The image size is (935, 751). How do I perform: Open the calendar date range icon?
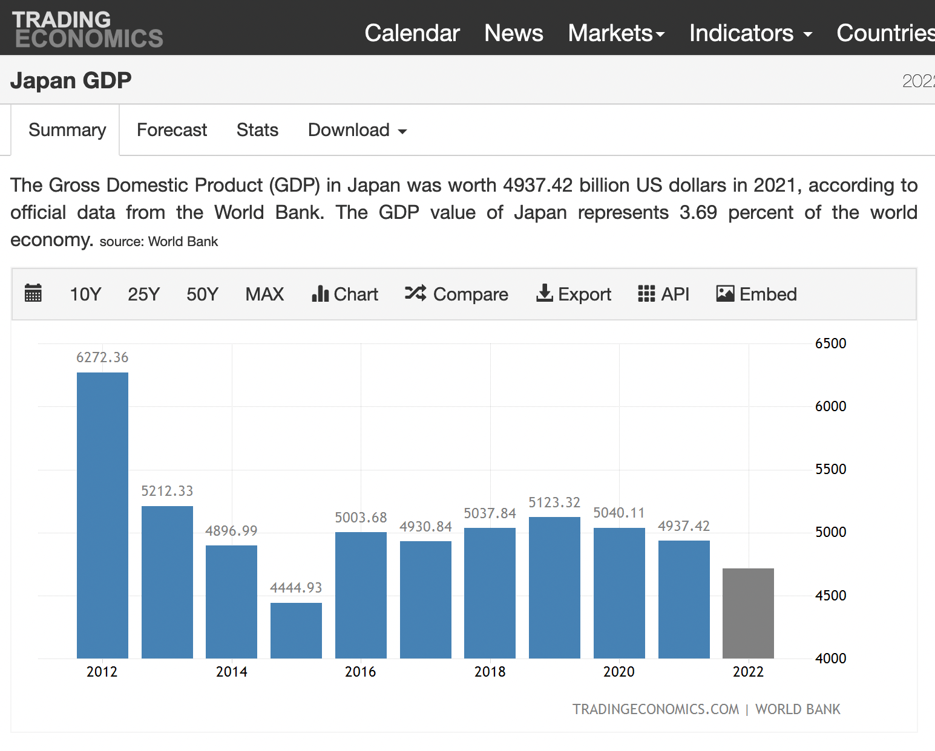[x=33, y=293]
